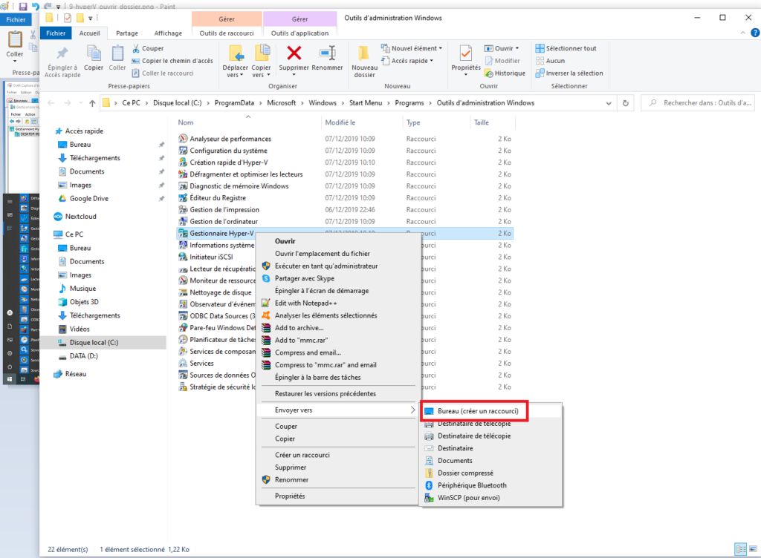Click Inverser la sélection
The image size is (761, 558).
tap(569, 73)
